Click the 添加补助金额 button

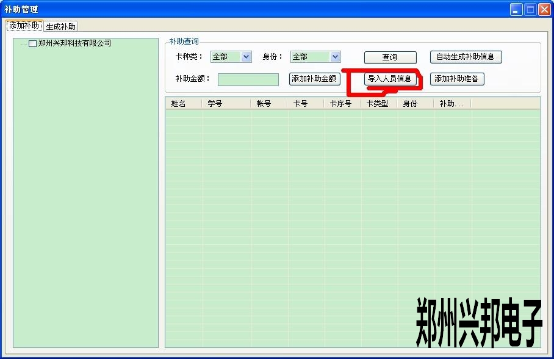point(314,79)
